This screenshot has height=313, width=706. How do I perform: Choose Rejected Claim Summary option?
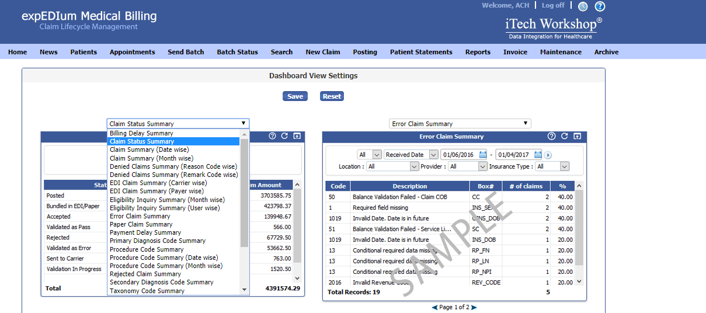point(173,274)
